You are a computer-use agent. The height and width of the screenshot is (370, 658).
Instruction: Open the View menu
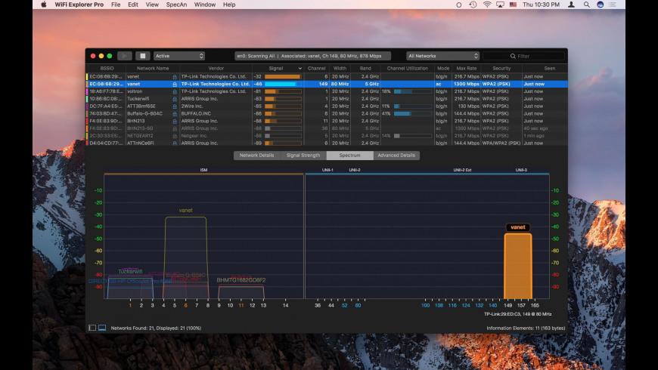pos(152,5)
